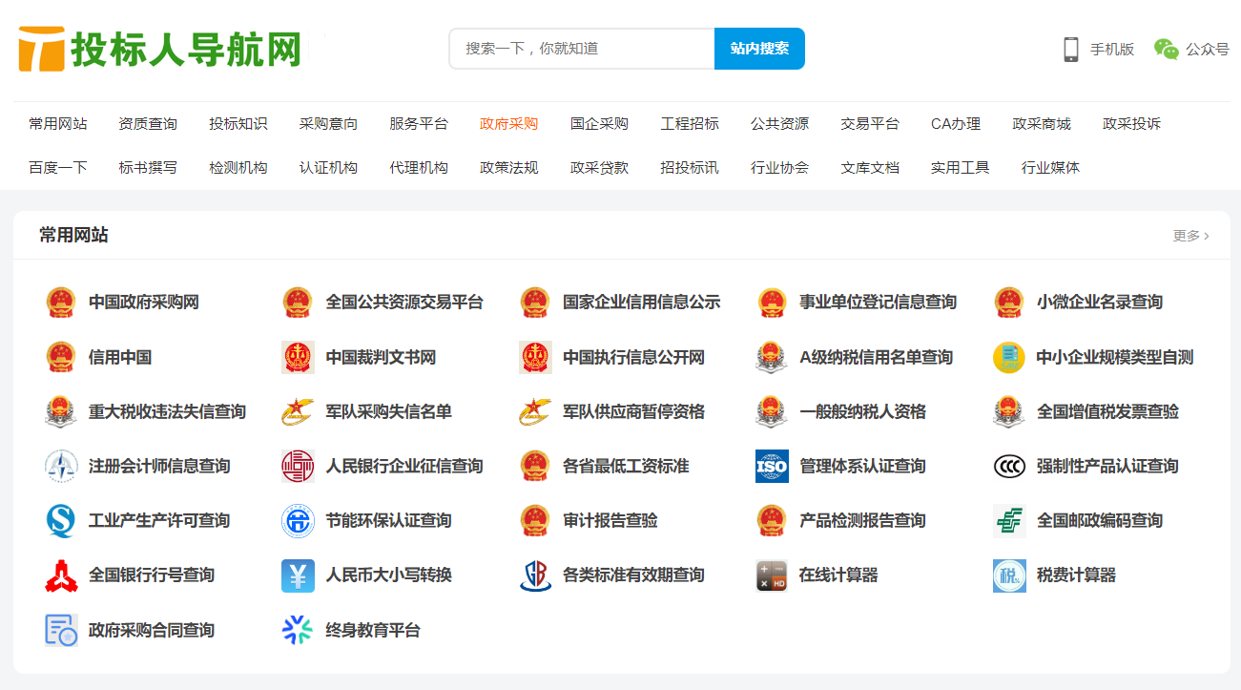Image resolution: width=1241 pixels, height=690 pixels.
Task: Click the 常用网站 section heading
Action: click(73, 236)
